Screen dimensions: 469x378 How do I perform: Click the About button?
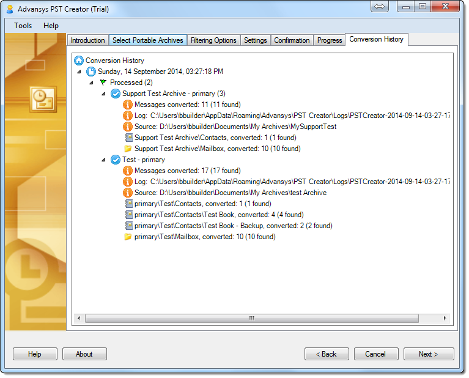[84, 354]
